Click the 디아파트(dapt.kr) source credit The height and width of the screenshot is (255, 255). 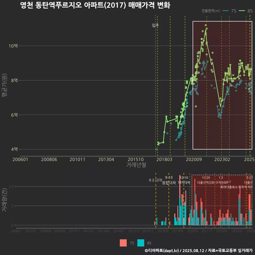click(x=199, y=250)
